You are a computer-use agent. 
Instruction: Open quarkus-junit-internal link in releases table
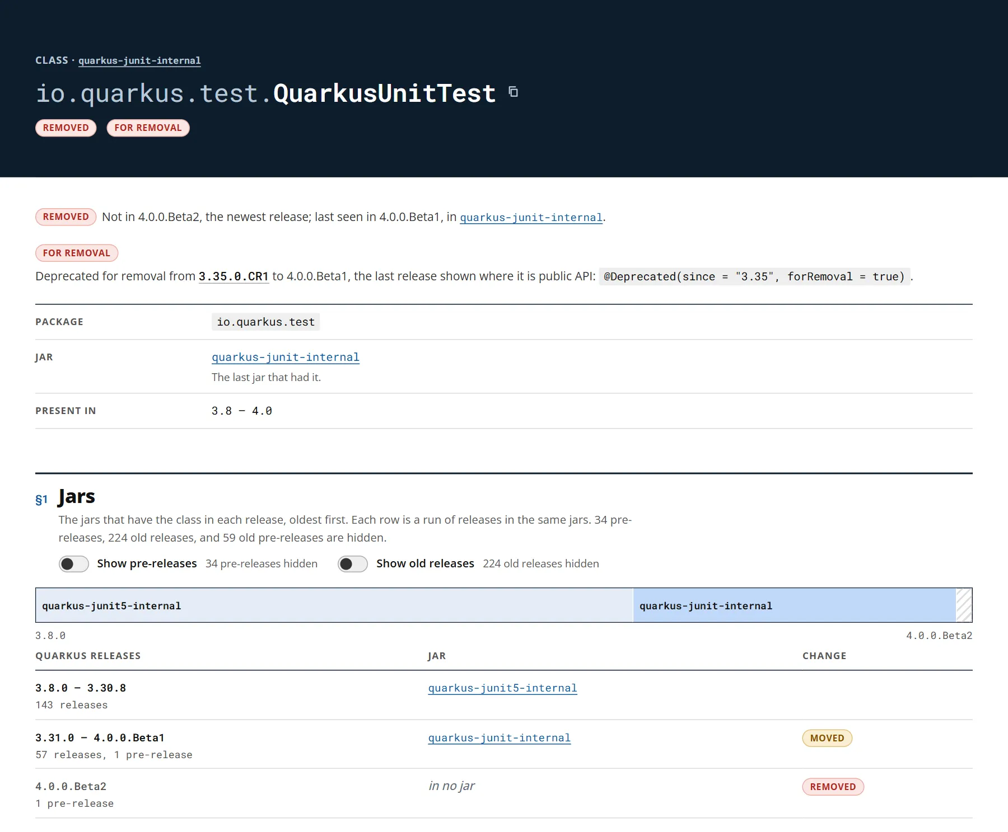(x=499, y=737)
